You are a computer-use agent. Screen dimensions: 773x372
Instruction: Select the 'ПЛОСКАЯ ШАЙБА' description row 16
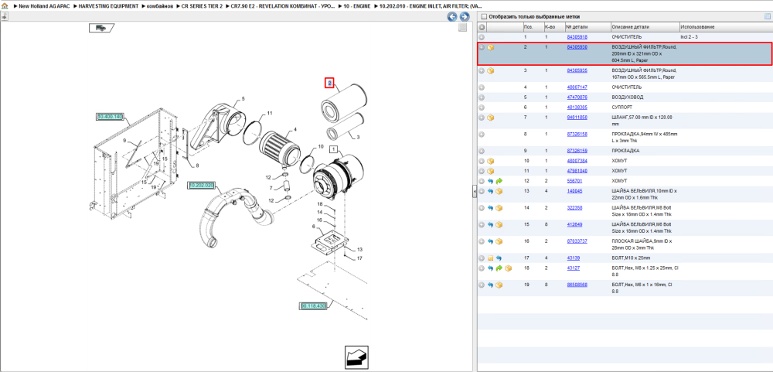(642, 244)
